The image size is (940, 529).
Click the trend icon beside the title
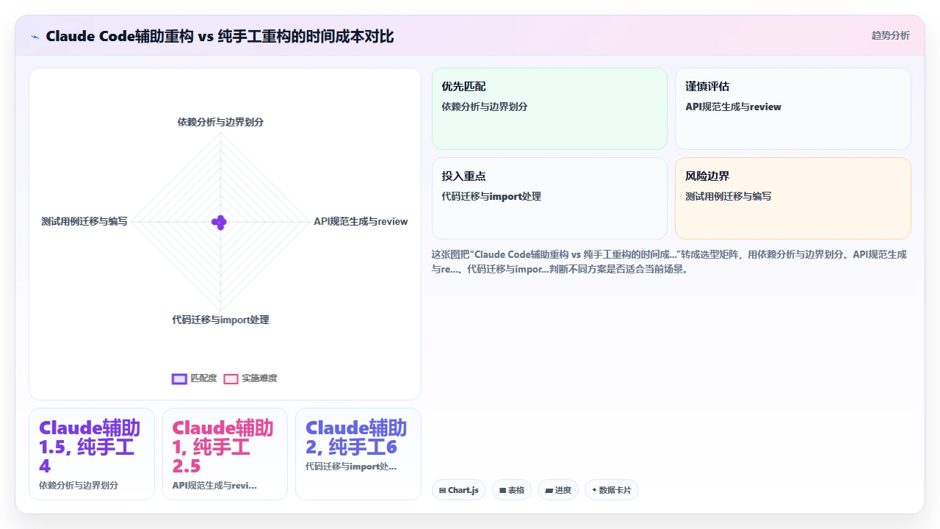click(x=35, y=36)
